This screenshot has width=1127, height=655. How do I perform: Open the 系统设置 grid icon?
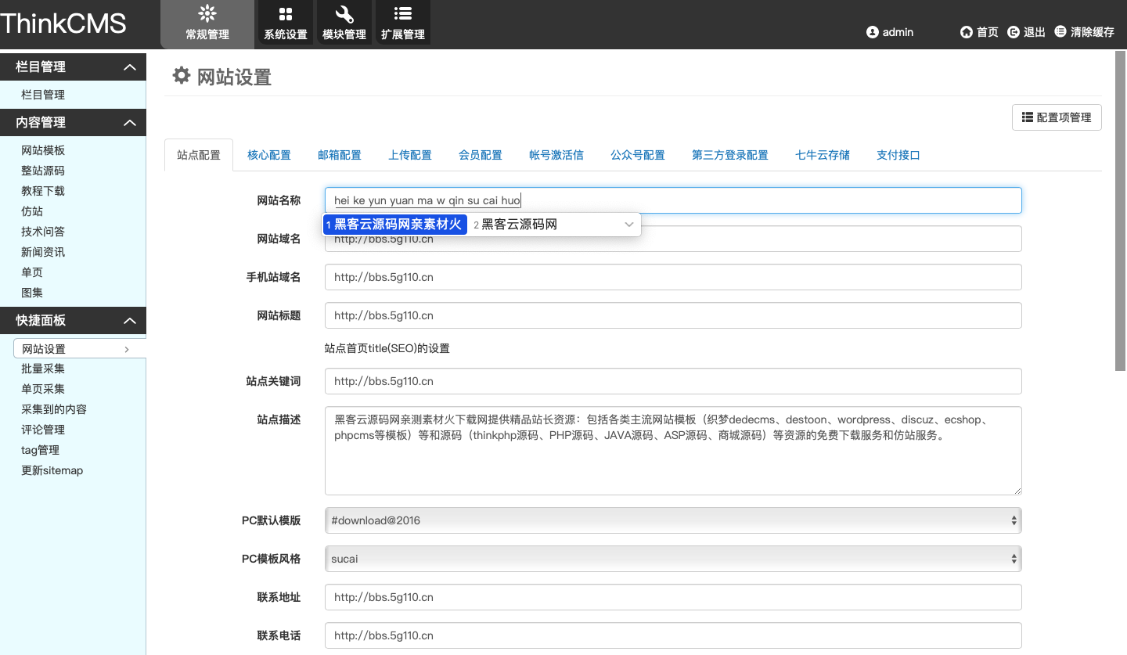[x=286, y=14]
